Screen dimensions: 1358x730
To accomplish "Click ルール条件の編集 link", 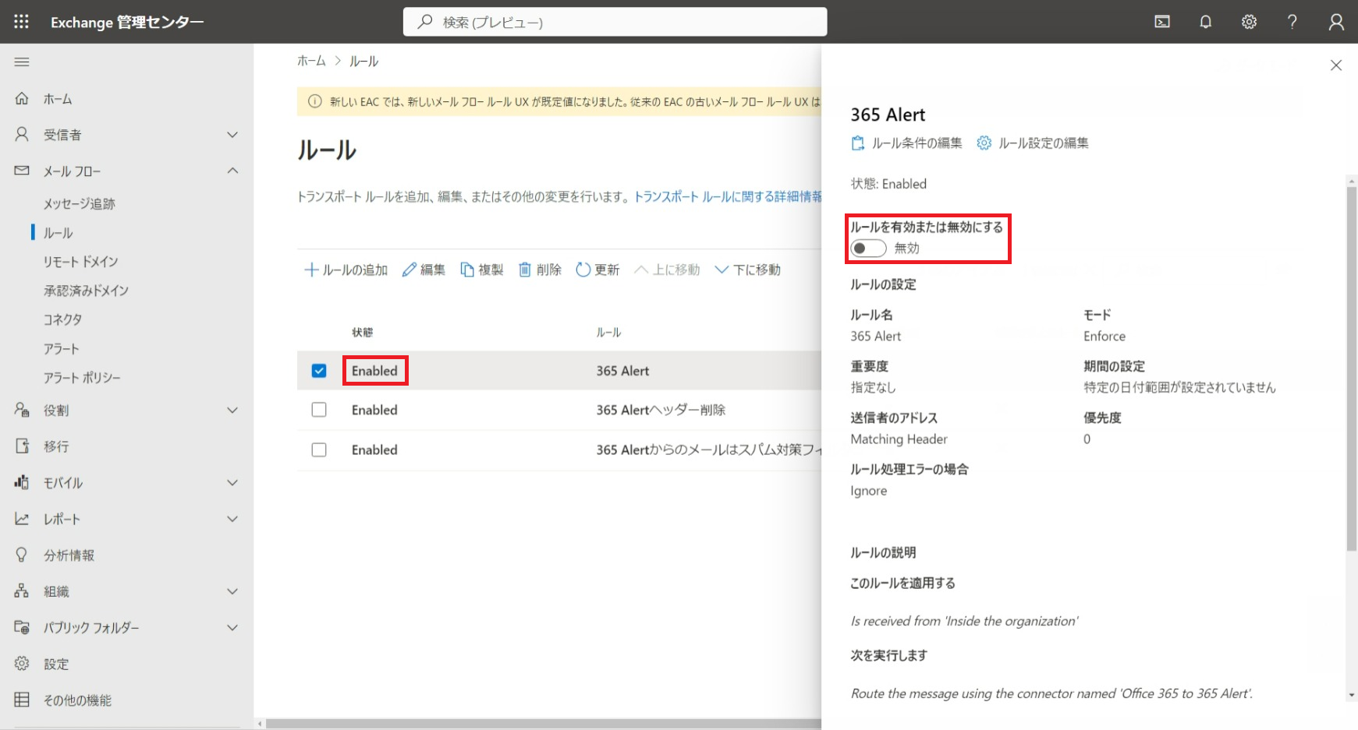I will tap(907, 143).
